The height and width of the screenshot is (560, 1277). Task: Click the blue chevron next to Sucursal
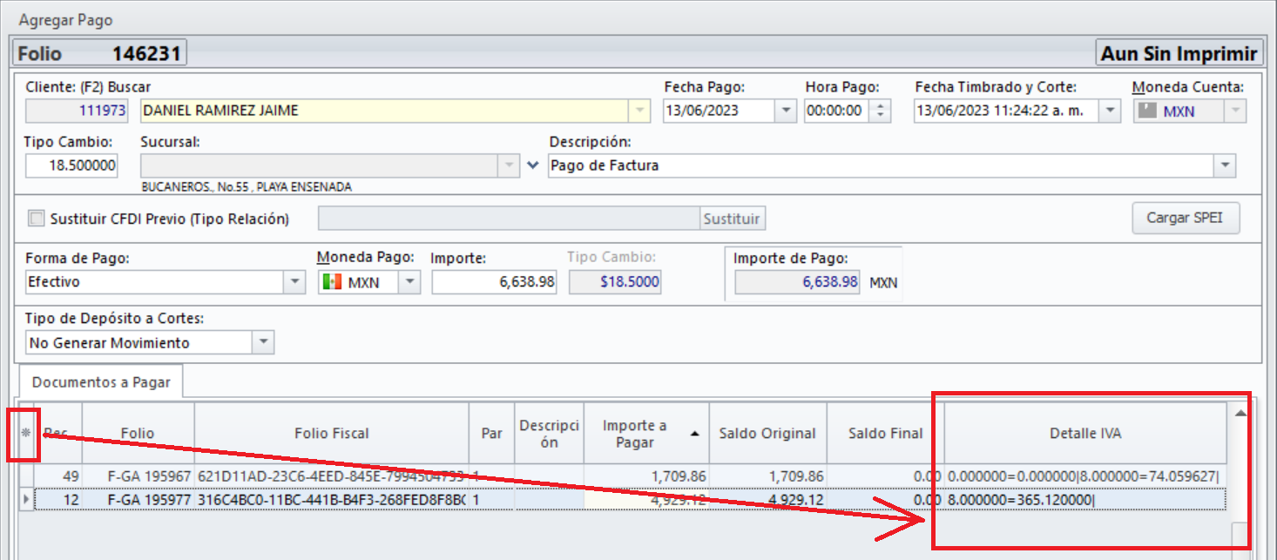pyautogui.click(x=534, y=165)
